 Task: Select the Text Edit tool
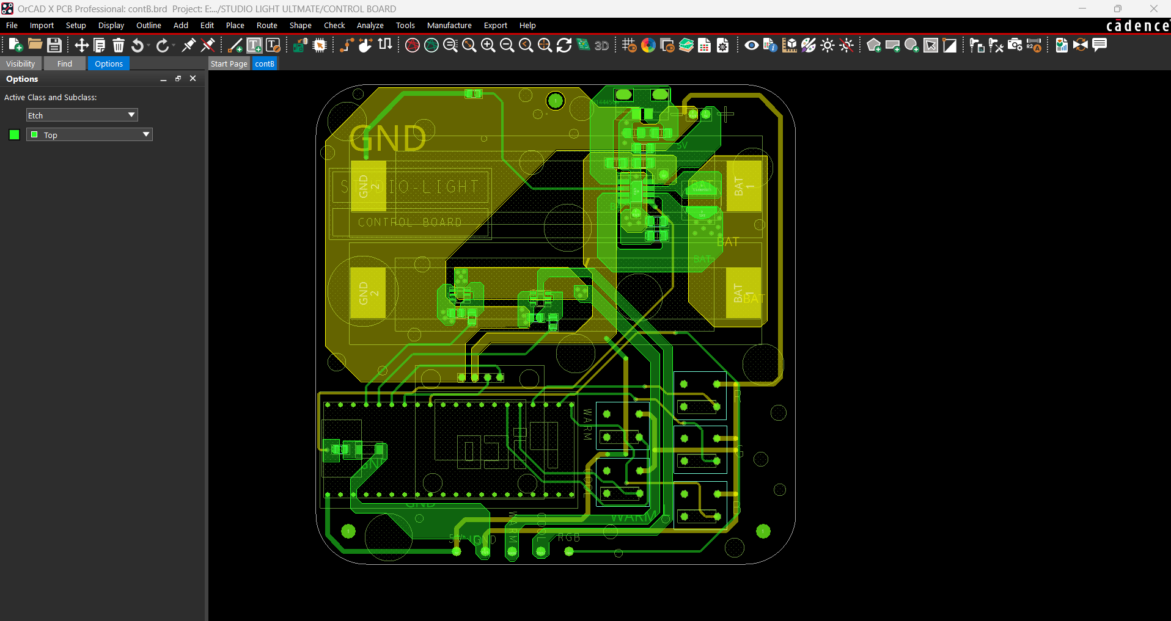pos(273,45)
